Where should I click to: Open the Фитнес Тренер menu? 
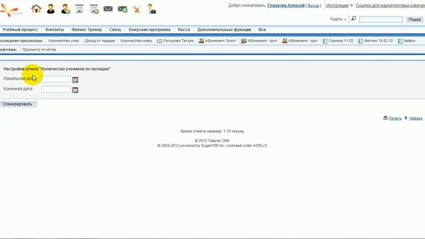tap(86, 29)
